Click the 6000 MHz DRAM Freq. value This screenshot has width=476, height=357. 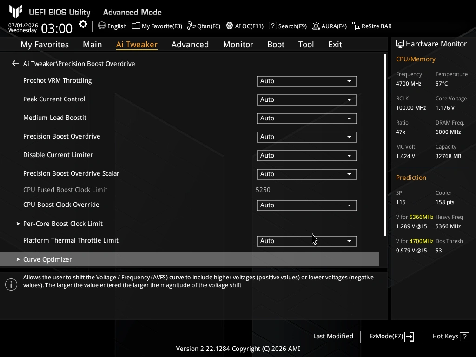[x=448, y=132]
